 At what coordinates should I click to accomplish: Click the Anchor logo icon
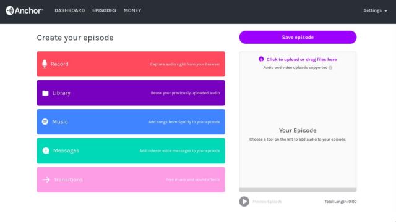pyautogui.click(x=10, y=10)
